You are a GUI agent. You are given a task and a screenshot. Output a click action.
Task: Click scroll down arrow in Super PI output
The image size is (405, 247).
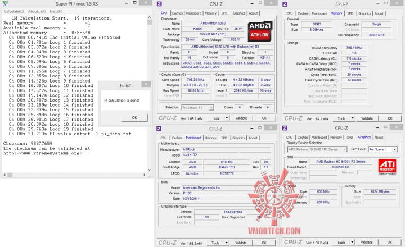[149, 170]
